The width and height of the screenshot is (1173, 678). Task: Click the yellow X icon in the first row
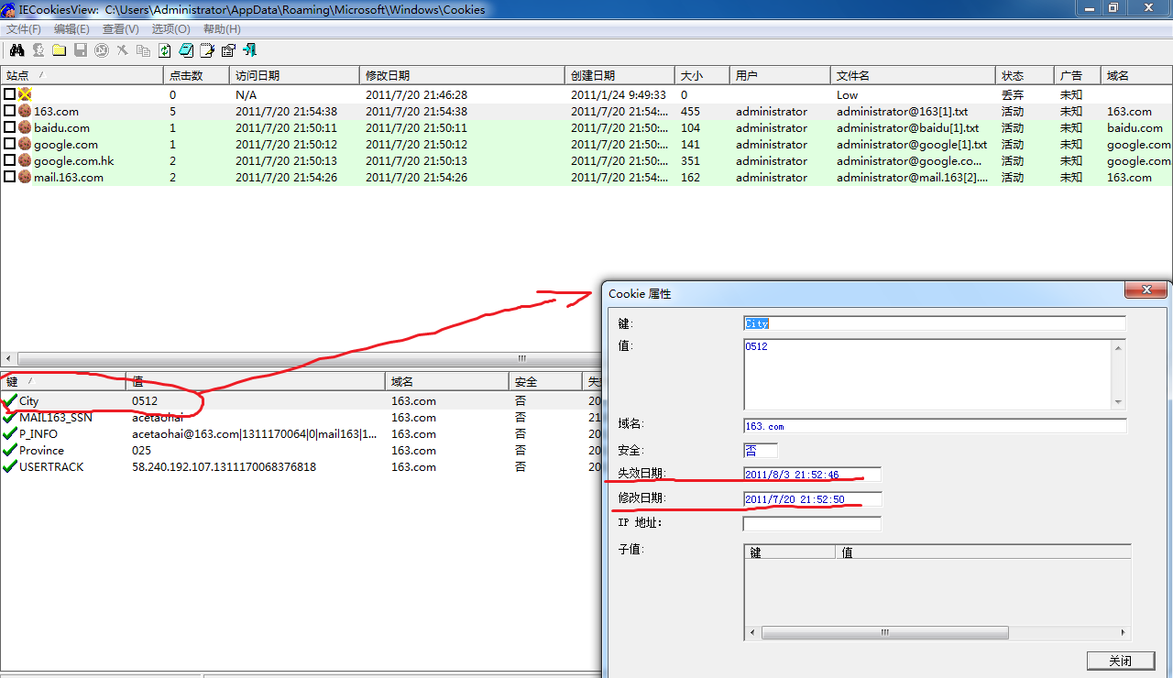pos(25,94)
